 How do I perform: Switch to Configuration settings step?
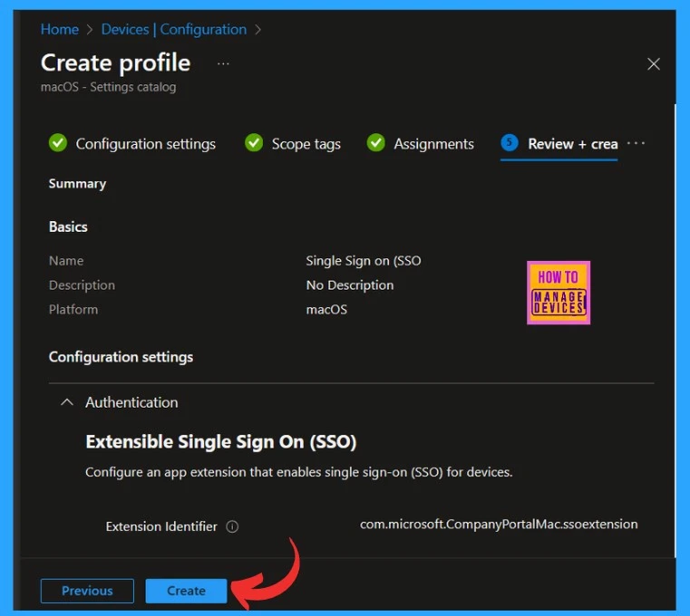(x=145, y=144)
